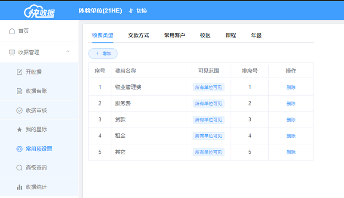Click the 高级查询 magnifier icon
The width and height of the screenshot is (344, 198).
pos(19,168)
